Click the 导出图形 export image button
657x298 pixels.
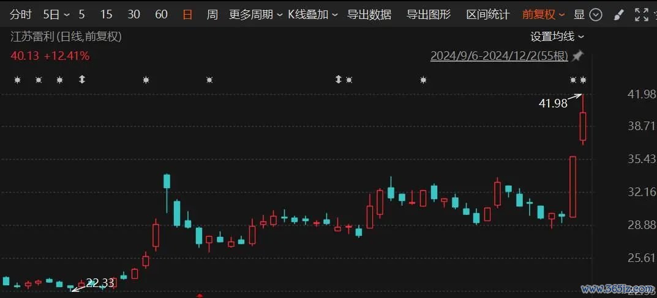[x=429, y=15]
